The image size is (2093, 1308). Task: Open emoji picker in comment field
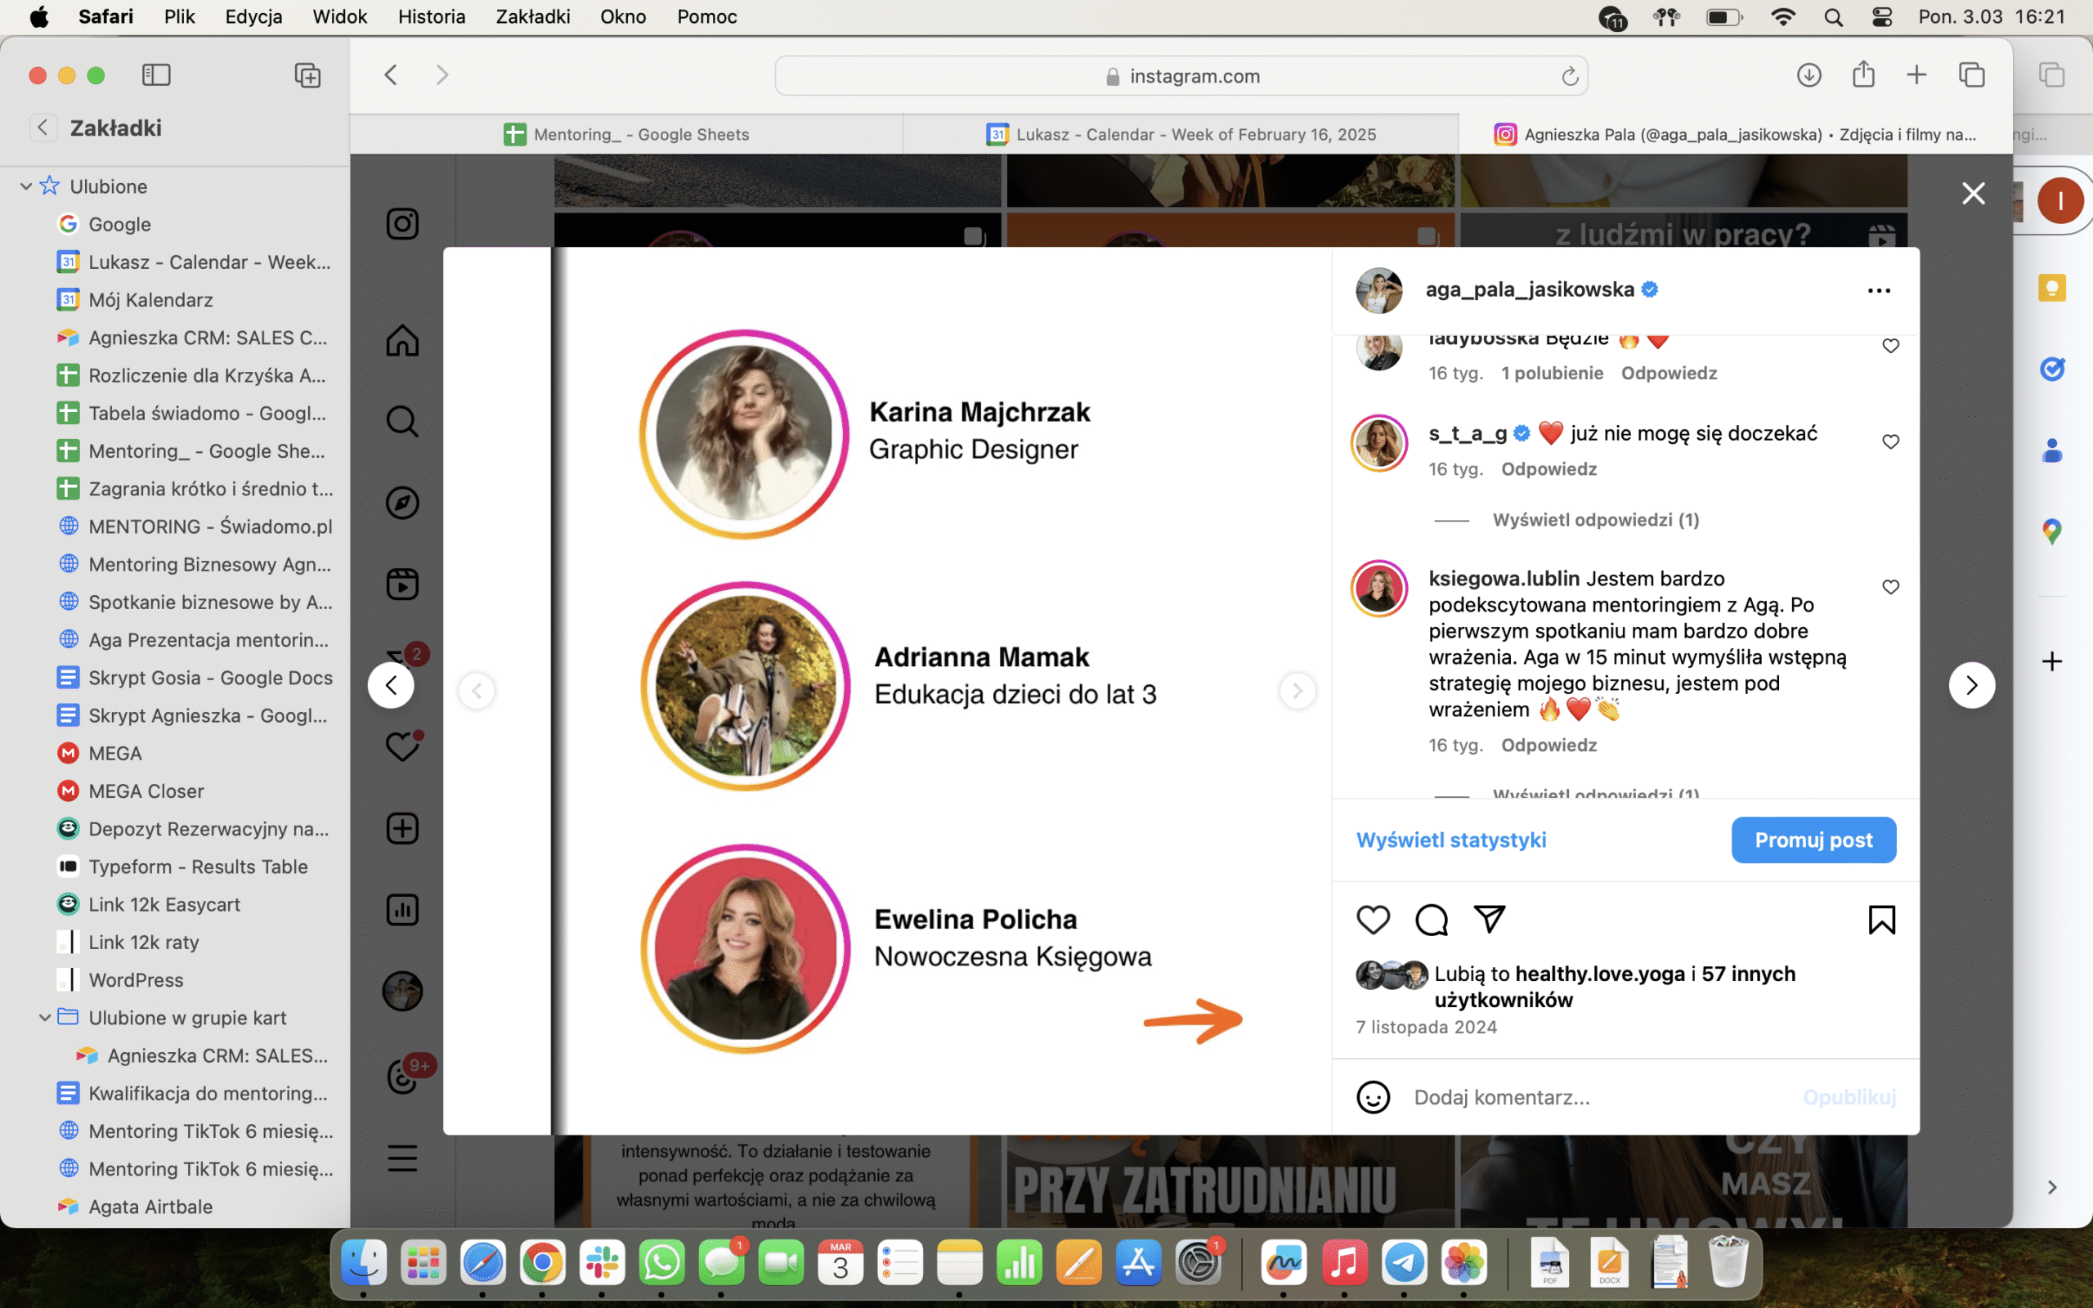(1373, 1097)
